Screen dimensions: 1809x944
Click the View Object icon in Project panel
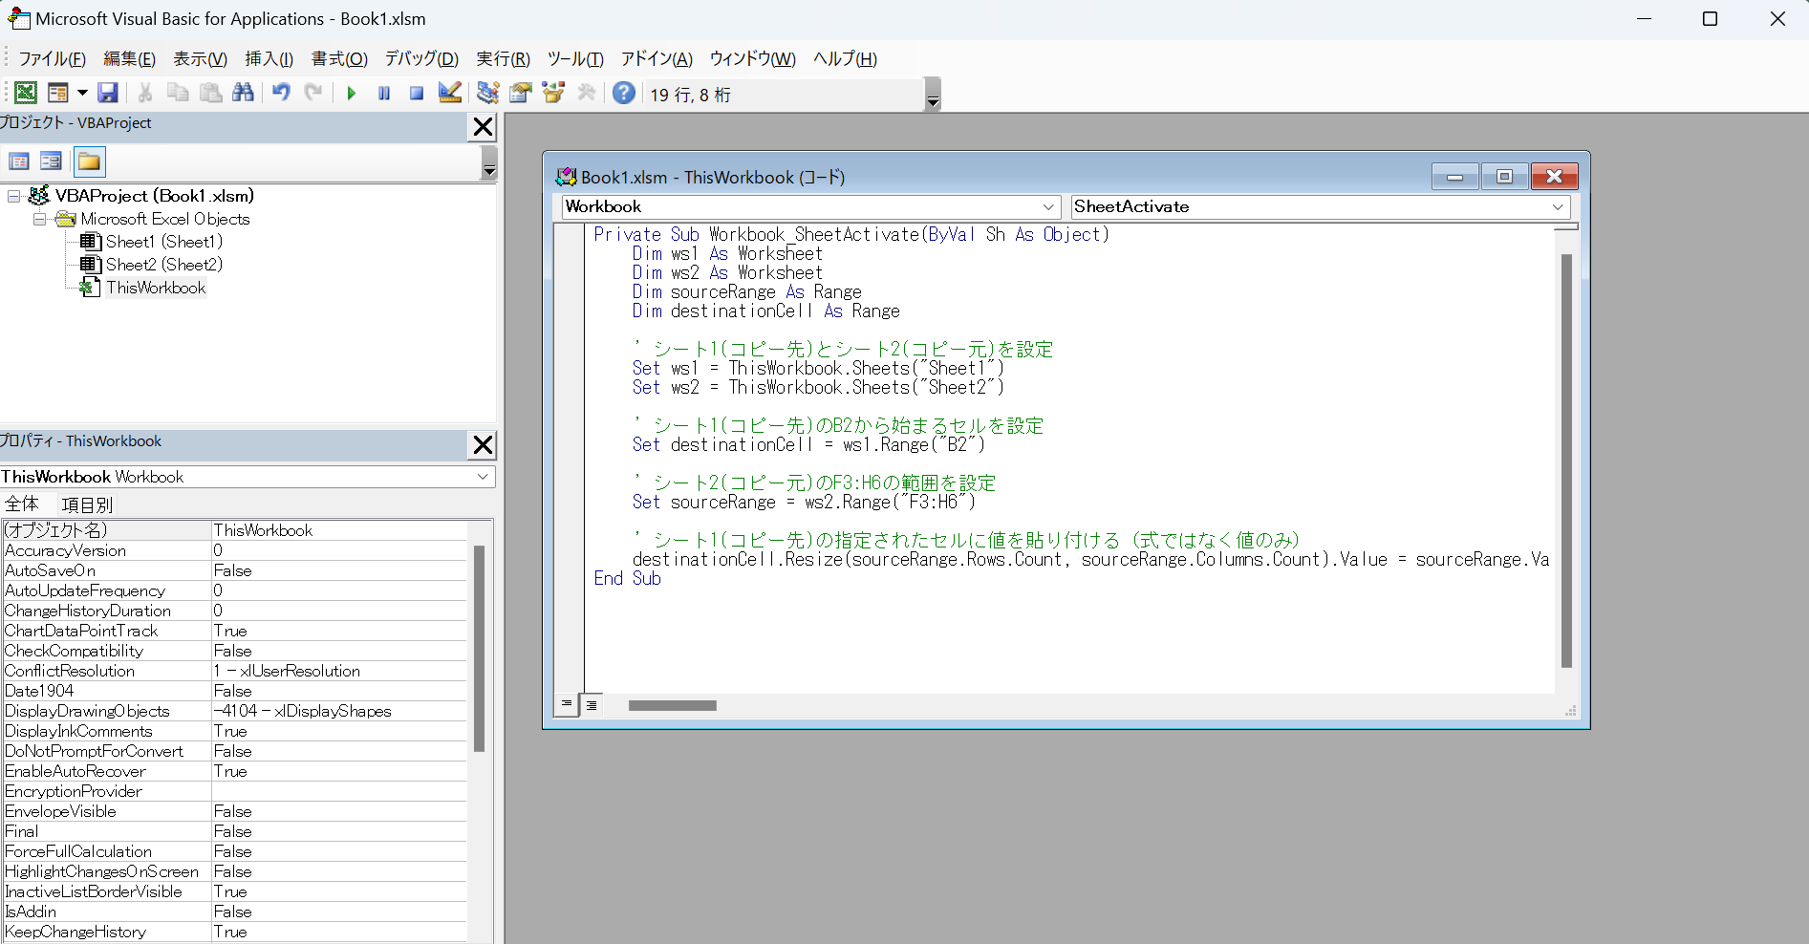tap(52, 161)
